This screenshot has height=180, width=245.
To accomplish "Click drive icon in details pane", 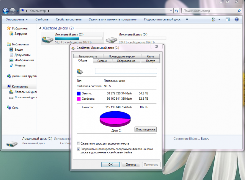I will point(12,144).
